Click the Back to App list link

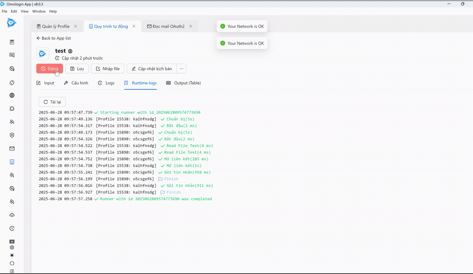(x=53, y=38)
